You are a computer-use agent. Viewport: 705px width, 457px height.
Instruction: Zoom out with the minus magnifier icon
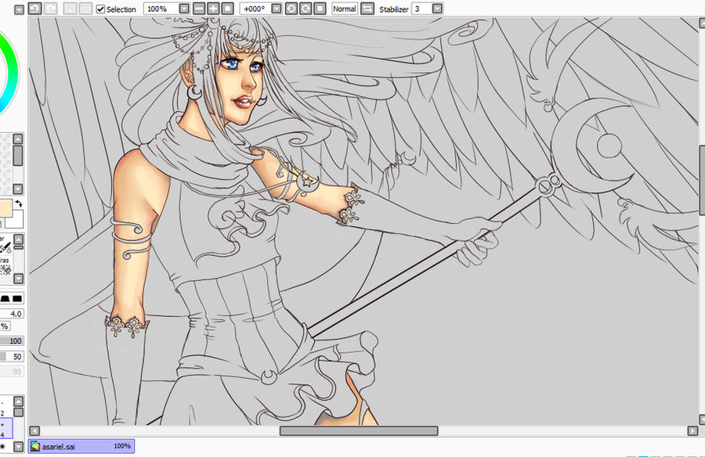(x=198, y=8)
